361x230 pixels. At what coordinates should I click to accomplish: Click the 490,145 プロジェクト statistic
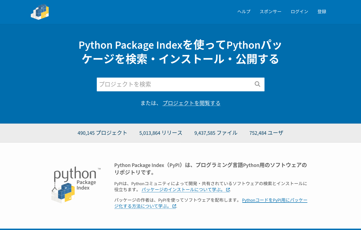click(x=102, y=133)
